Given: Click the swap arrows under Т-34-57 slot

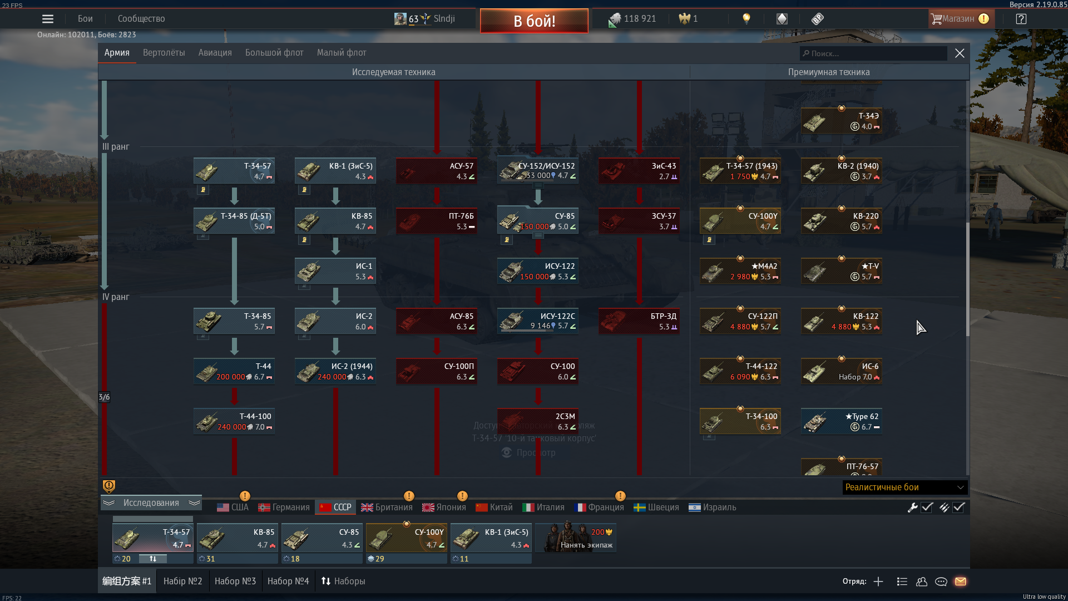Looking at the screenshot, I should 153,559.
